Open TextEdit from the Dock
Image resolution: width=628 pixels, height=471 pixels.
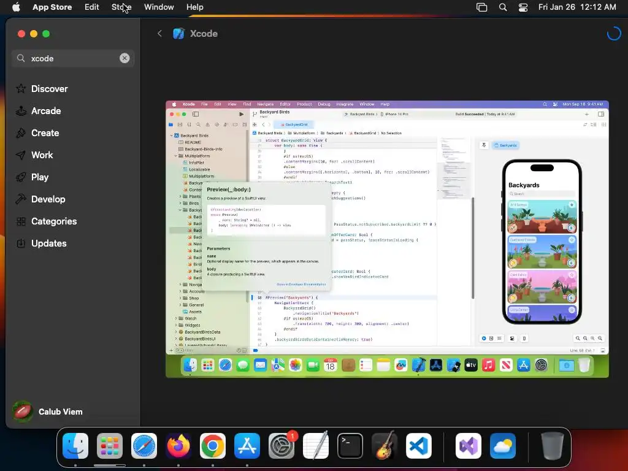point(316,446)
